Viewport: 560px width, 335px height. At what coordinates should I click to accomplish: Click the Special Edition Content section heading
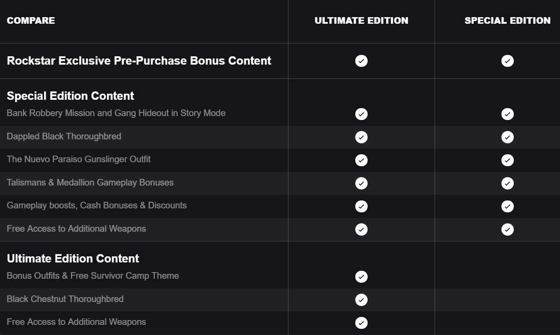point(70,96)
